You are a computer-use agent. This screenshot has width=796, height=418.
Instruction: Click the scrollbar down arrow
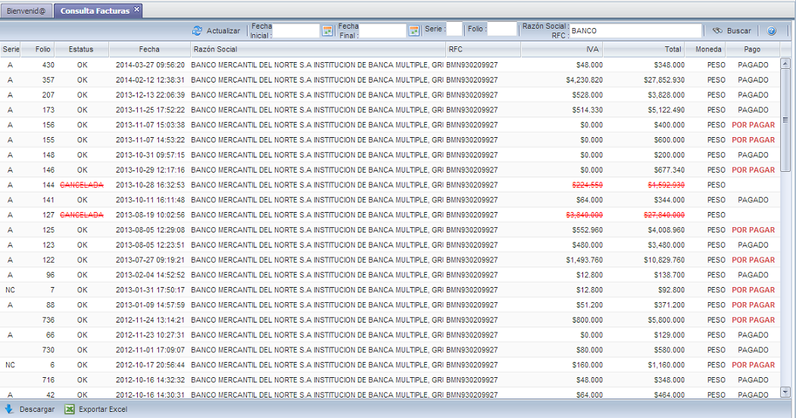[x=785, y=391]
